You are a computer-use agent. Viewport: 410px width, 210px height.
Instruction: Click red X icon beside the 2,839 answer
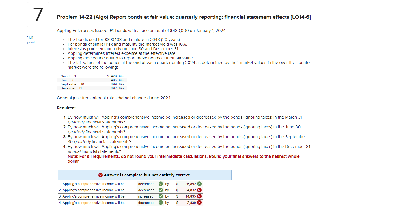[x=199, y=203]
